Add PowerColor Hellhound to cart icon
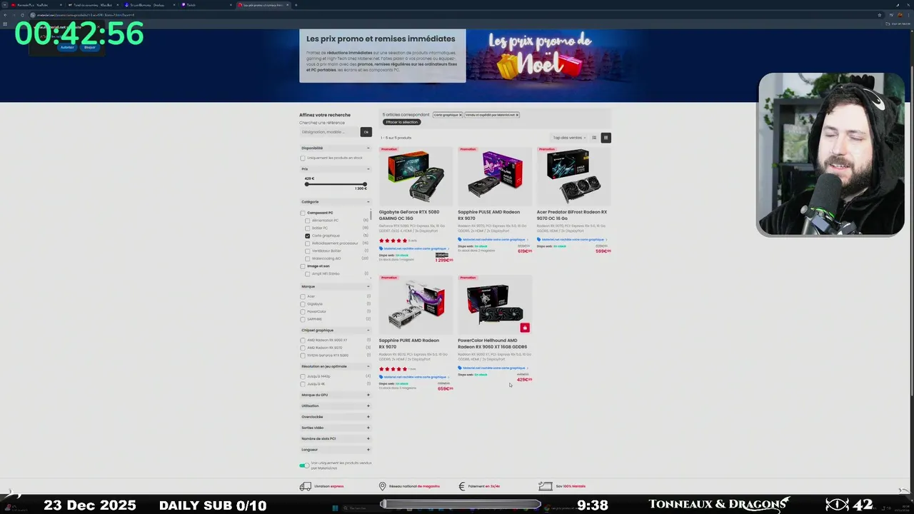This screenshot has width=914, height=514. [525, 328]
